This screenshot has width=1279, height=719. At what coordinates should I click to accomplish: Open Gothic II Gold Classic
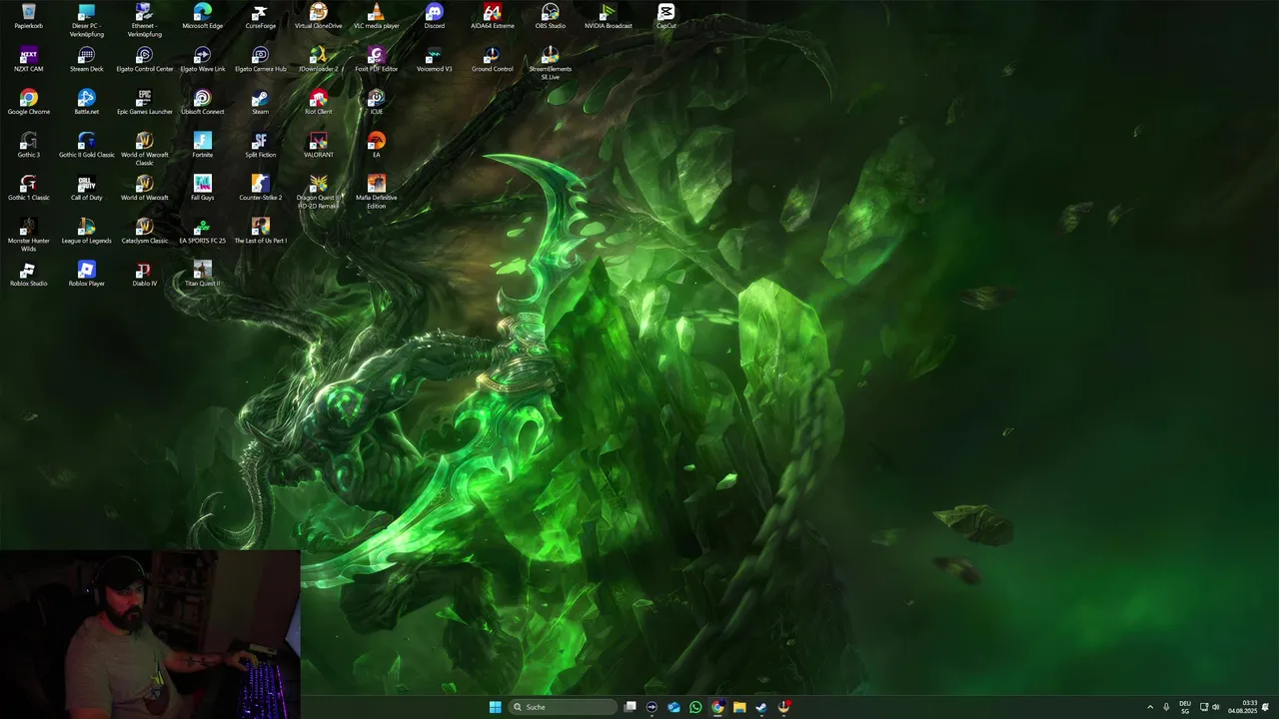tap(87, 145)
